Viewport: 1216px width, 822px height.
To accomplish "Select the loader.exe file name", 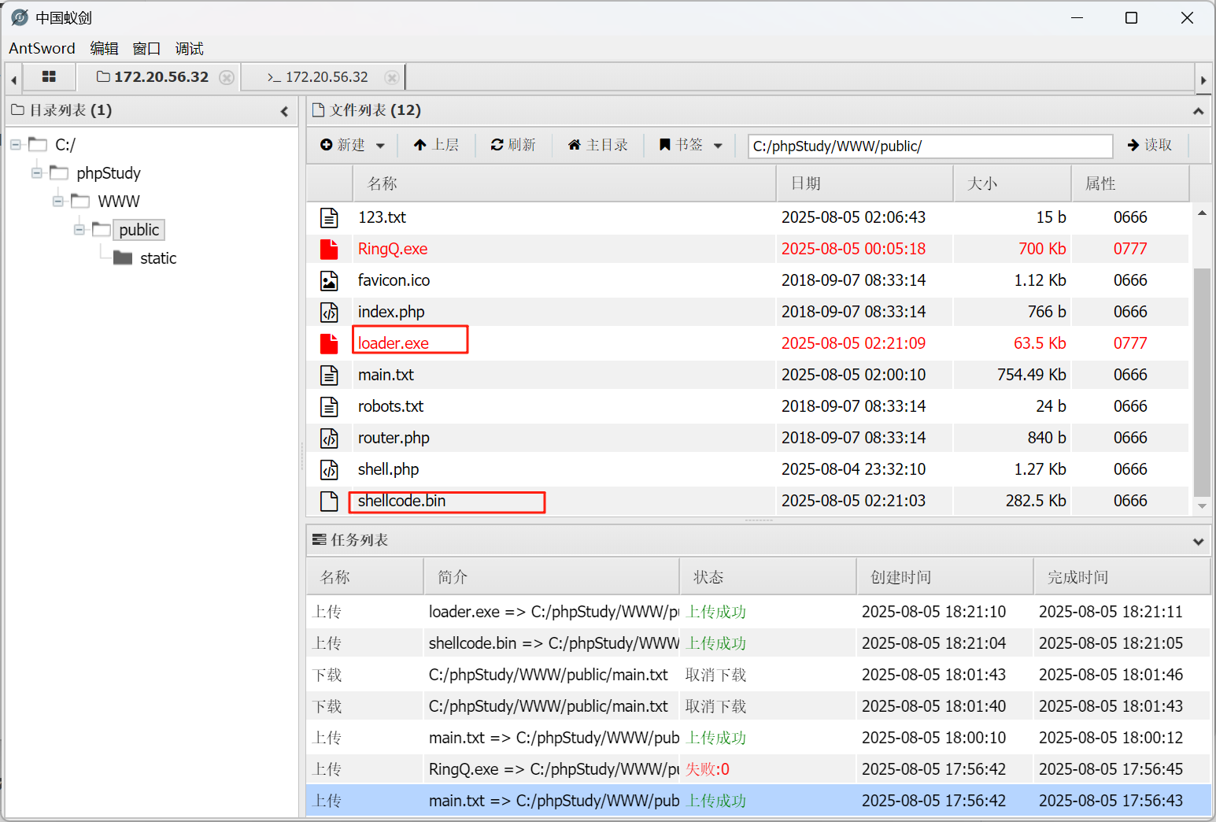I will click(394, 343).
